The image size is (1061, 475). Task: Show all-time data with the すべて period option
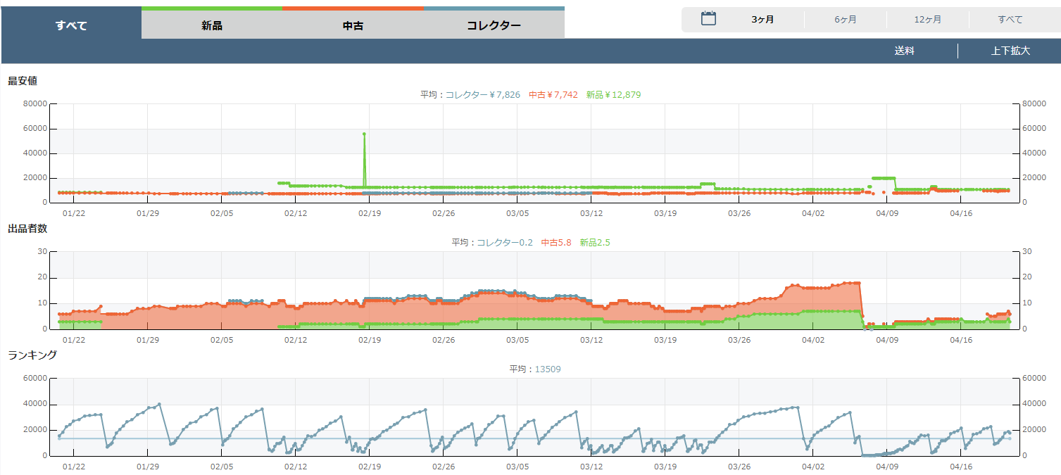point(1010,20)
